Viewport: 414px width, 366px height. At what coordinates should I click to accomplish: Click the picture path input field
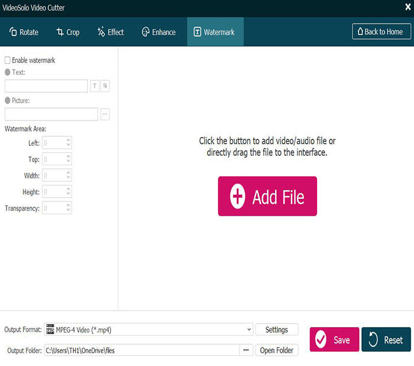tap(51, 115)
